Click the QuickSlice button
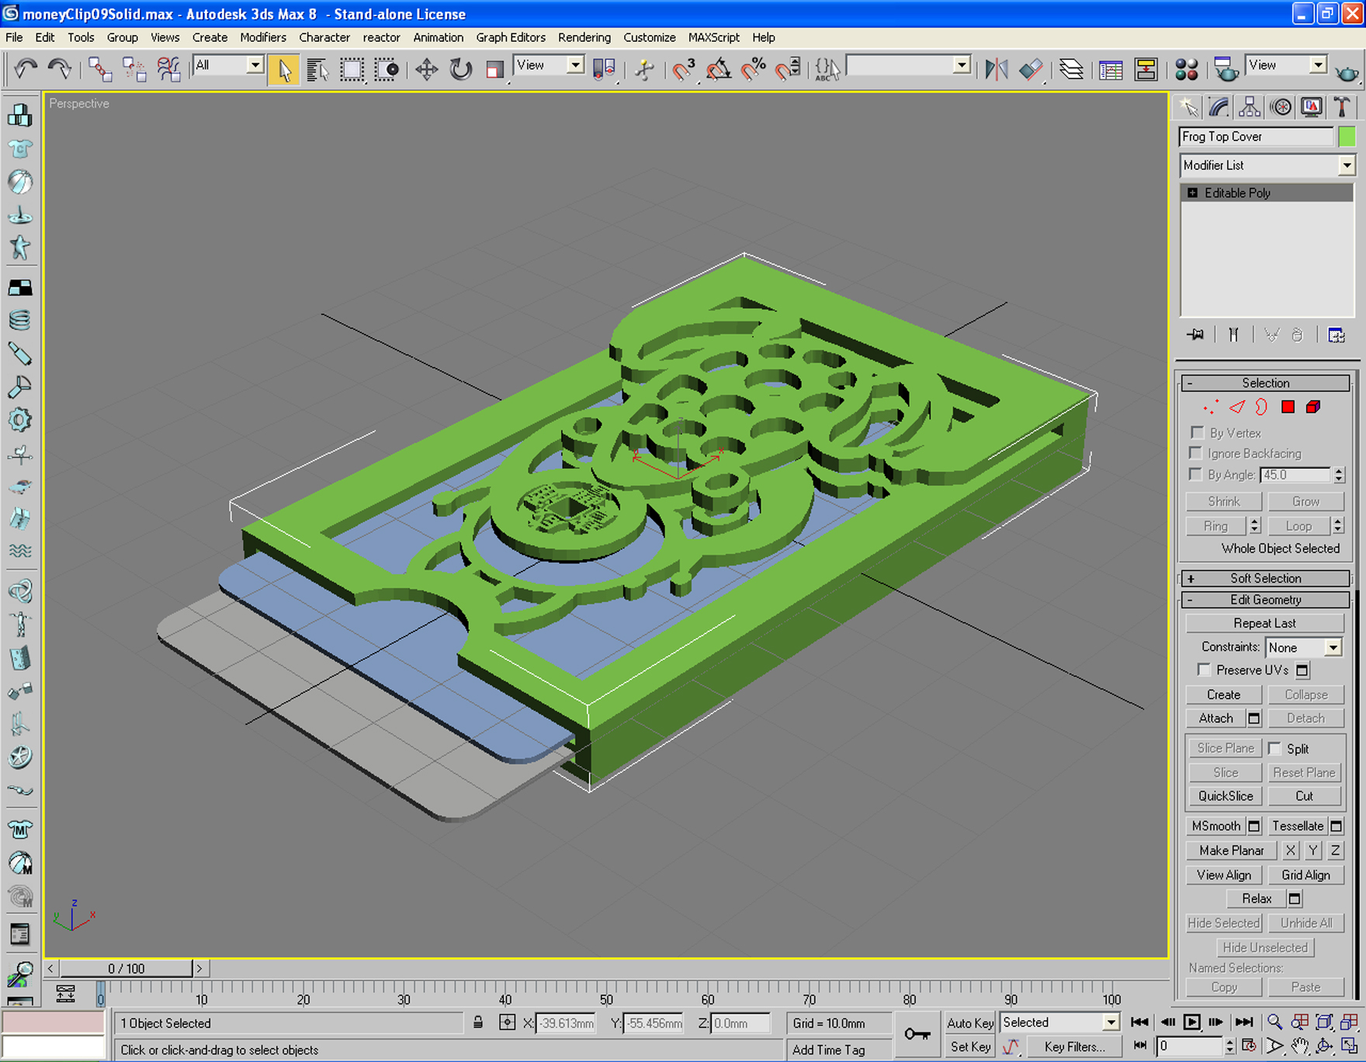 point(1225,796)
